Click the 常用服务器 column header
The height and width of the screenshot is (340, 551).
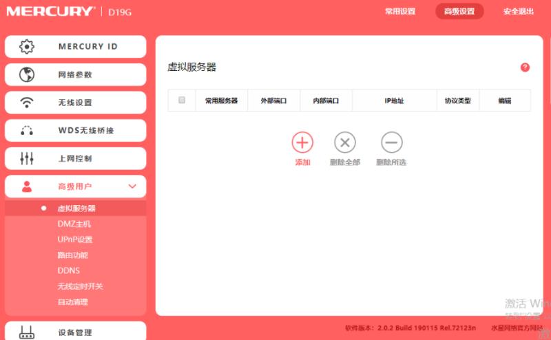[x=221, y=100]
